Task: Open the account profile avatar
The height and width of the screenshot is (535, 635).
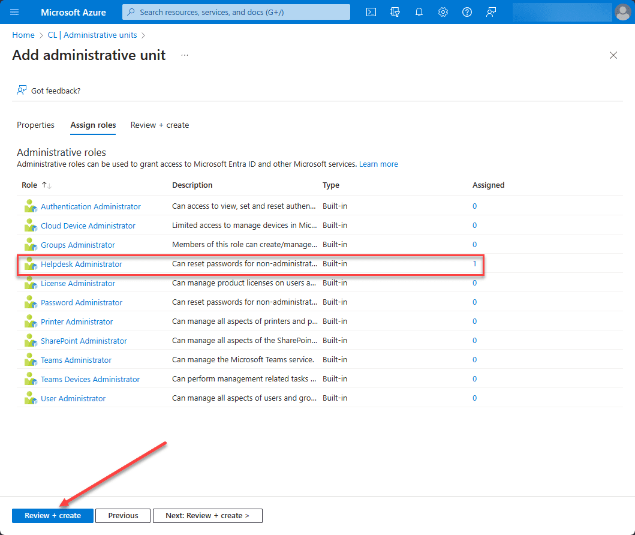Action: click(x=622, y=12)
